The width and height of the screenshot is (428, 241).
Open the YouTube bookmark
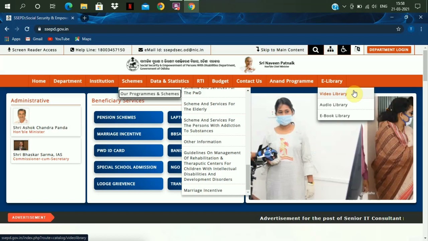point(59,39)
